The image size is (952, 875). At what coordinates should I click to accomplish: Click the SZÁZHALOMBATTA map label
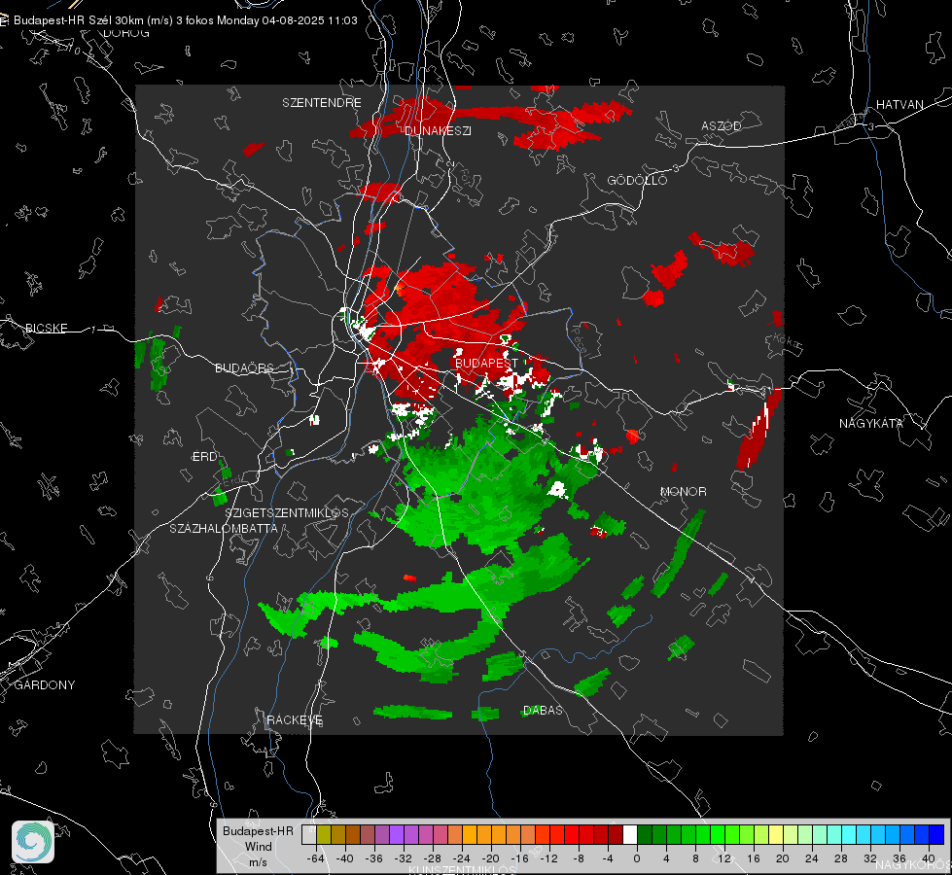[x=224, y=528]
